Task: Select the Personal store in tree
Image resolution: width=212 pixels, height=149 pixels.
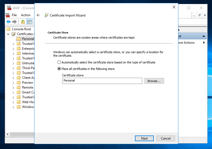Action: [x=28, y=39]
